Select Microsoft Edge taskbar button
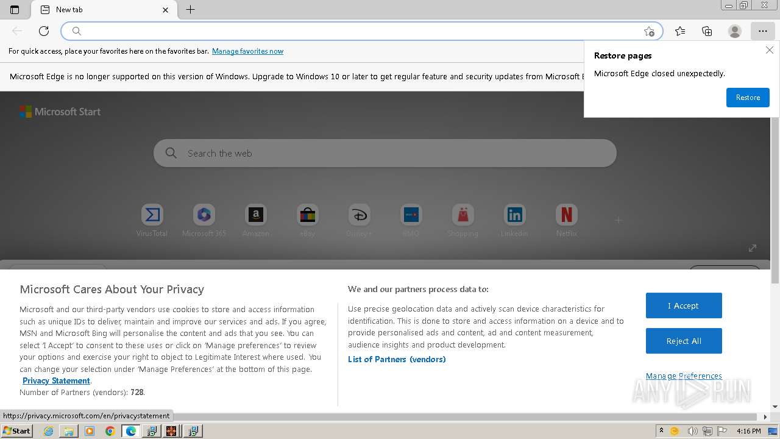 [x=131, y=431]
